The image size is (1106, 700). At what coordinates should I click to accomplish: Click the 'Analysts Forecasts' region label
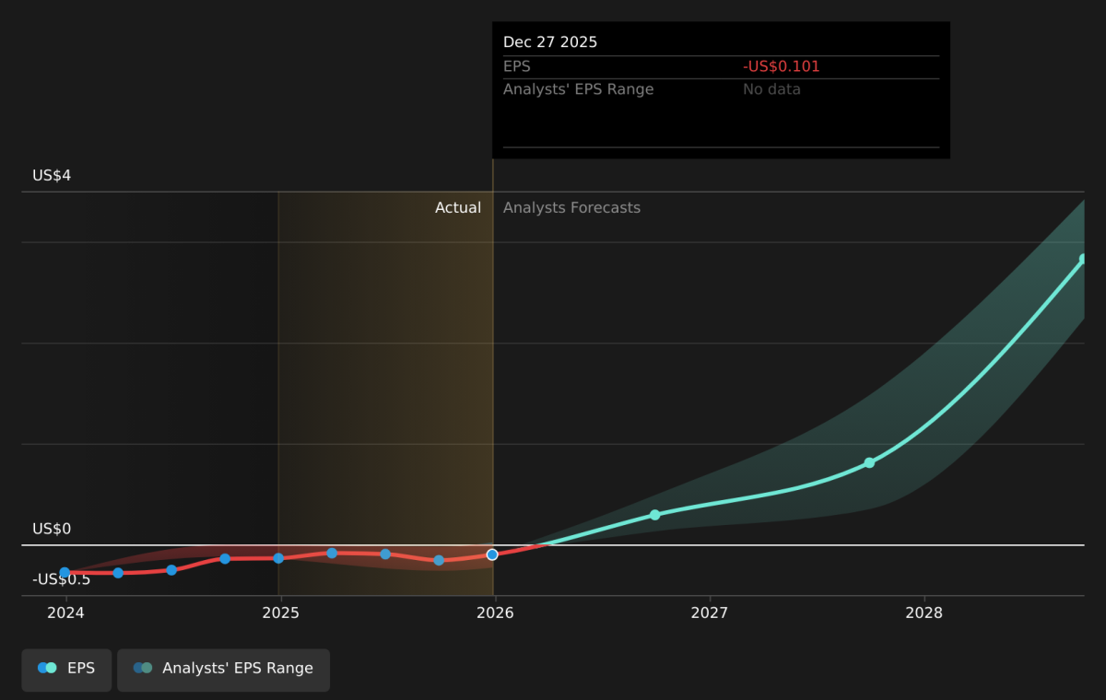571,208
